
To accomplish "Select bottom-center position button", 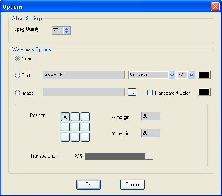I will (x=75, y=137).
